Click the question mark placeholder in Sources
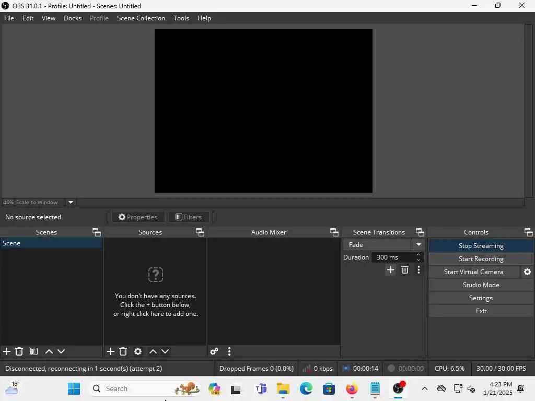Image resolution: width=535 pixels, height=401 pixels. pos(156,275)
